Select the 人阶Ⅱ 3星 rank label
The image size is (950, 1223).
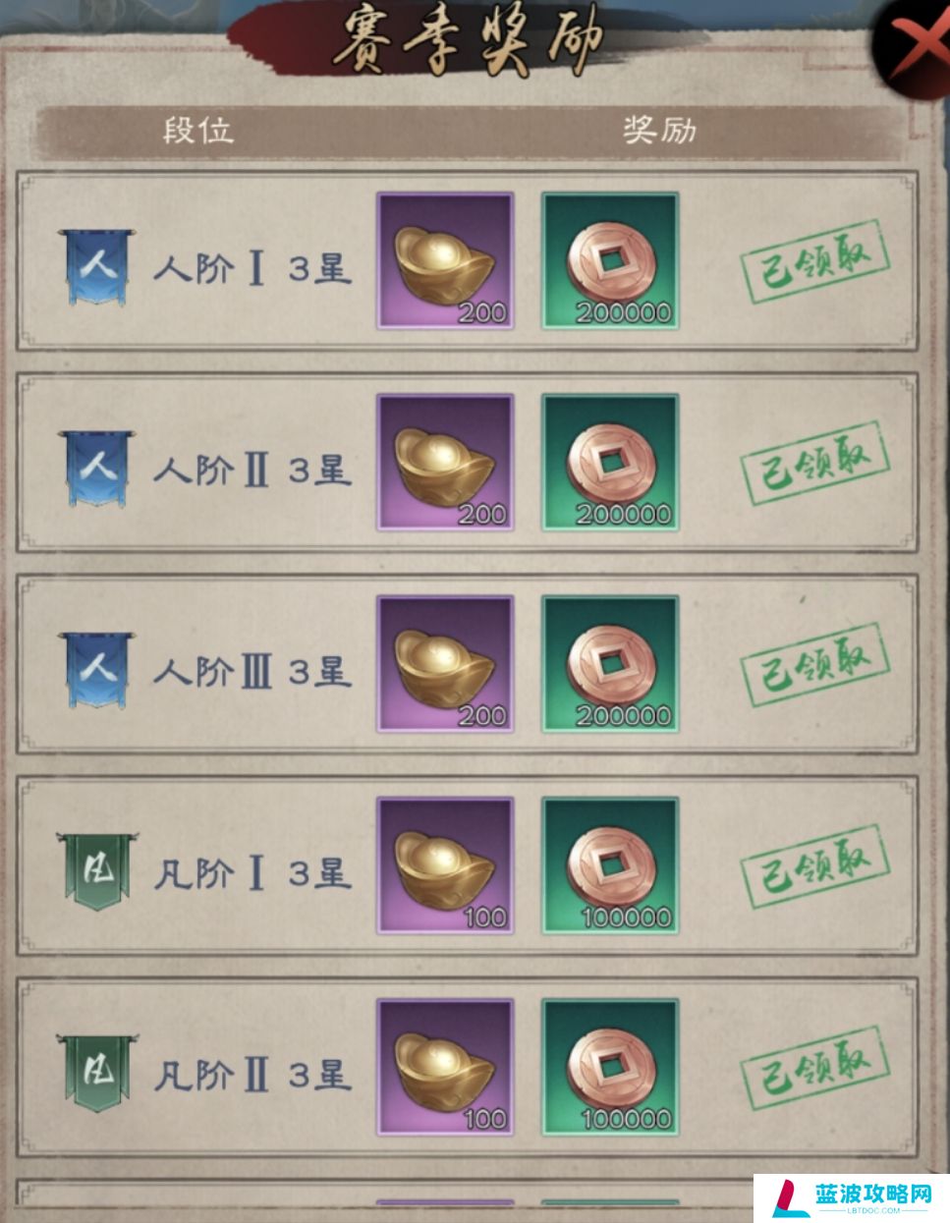(251, 470)
